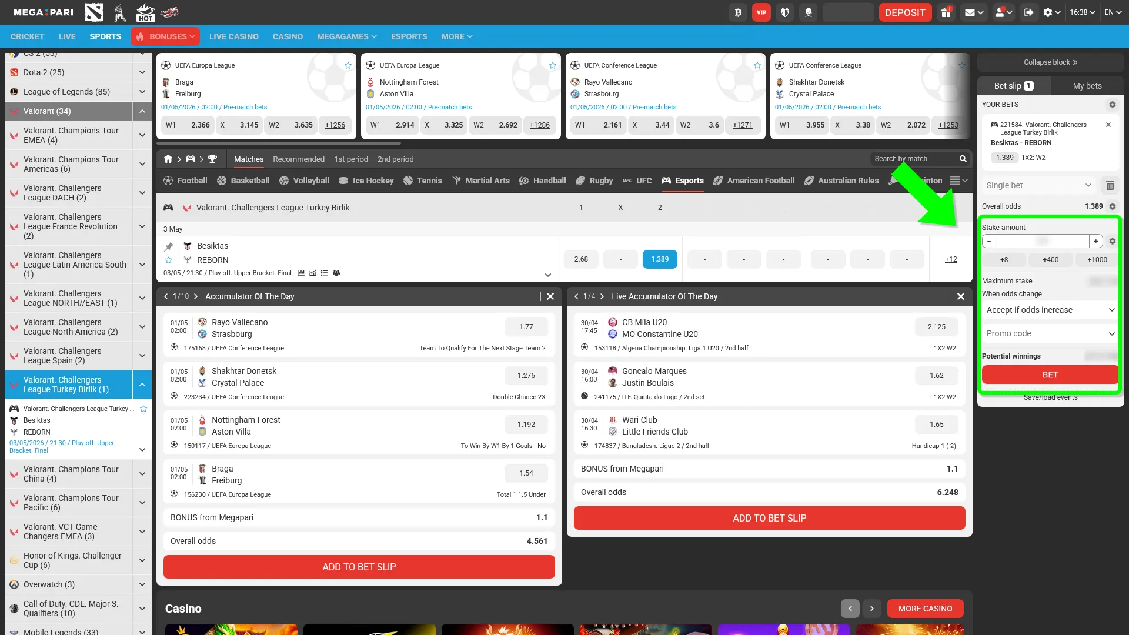The image size is (1129, 635).
Task: Place the bet with red BET button
Action: [1050, 375]
